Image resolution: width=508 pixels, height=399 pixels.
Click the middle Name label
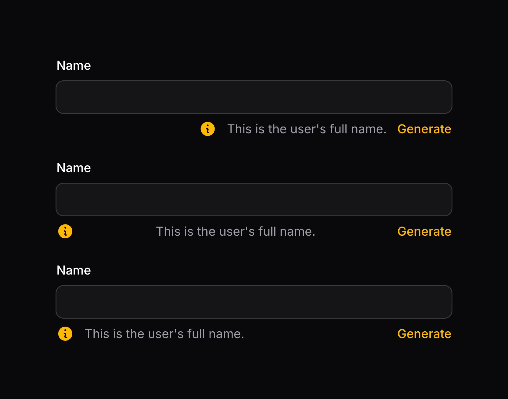tap(73, 168)
